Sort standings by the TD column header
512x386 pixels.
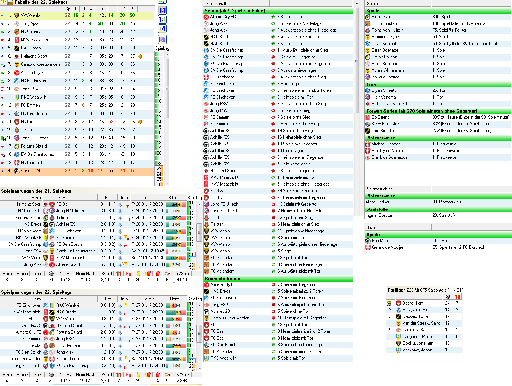point(122,9)
